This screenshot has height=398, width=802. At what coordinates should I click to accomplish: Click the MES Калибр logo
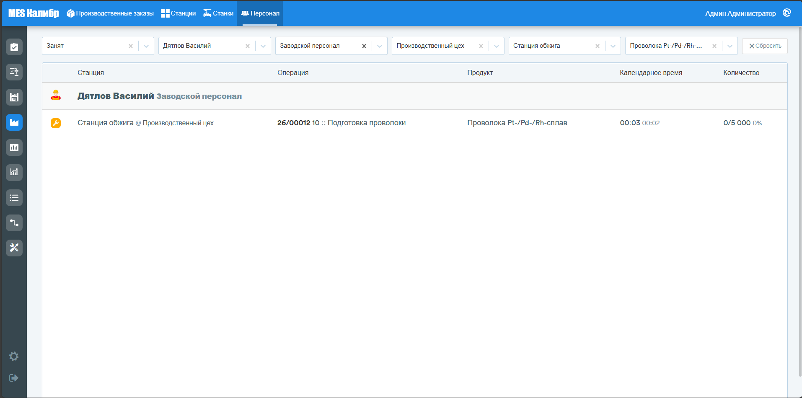coord(34,13)
